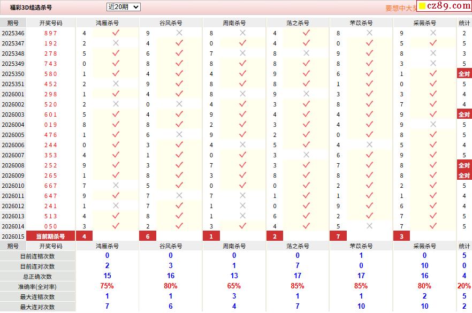The image size is (472, 313).
Task: Click the red 鸿雁 current kill number 4
Action: click(84, 236)
